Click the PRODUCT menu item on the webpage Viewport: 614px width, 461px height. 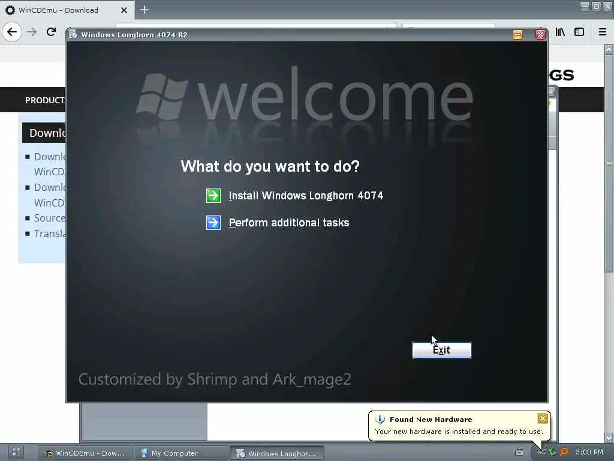(x=45, y=100)
